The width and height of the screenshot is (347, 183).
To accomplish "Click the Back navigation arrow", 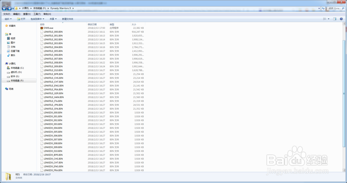I will (x=4, y=8).
